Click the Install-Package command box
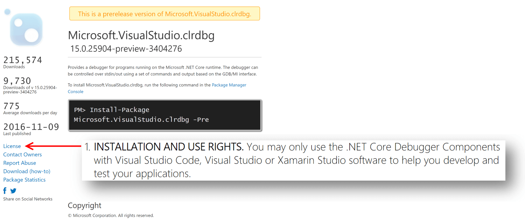This screenshot has width=525, height=224. click(165, 115)
